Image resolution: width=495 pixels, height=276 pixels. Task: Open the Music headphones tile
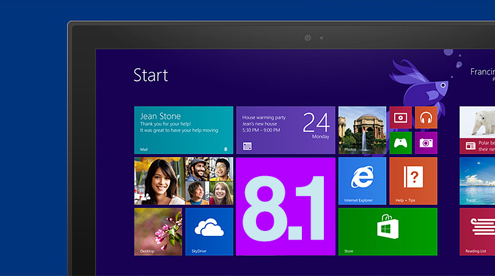426,117
